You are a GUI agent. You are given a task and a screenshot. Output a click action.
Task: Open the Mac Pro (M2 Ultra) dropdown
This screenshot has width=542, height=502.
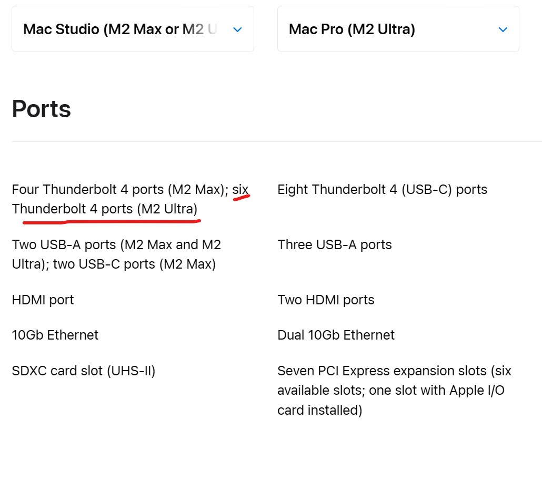(352, 29)
